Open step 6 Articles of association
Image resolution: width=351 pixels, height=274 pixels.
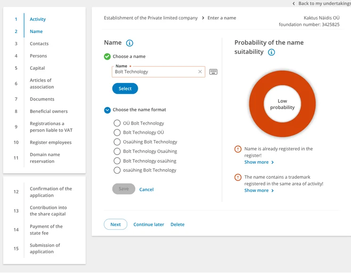[41, 83]
